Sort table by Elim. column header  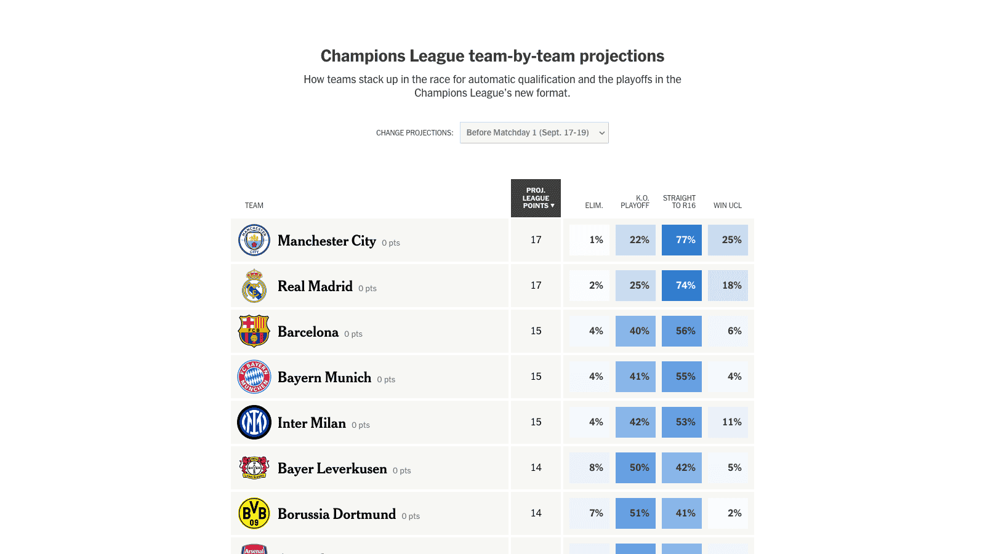click(593, 206)
